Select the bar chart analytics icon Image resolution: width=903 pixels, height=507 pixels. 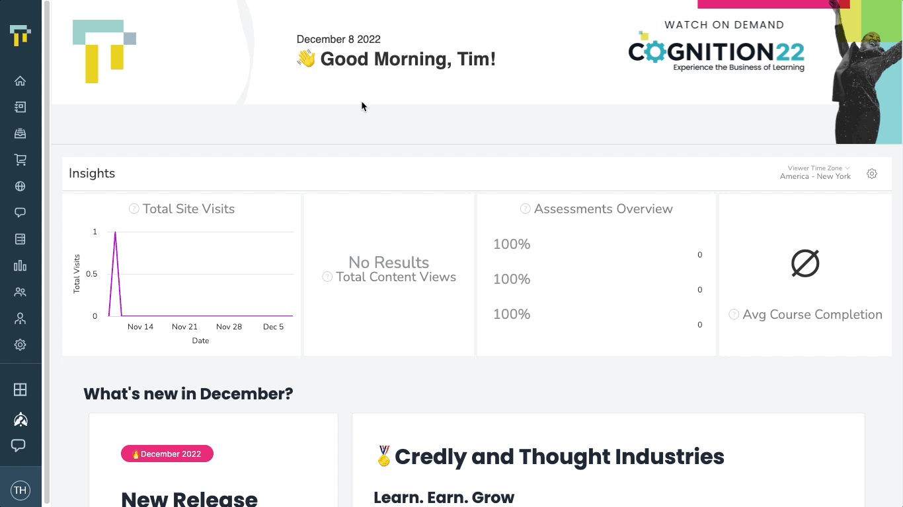pyautogui.click(x=20, y=265)
